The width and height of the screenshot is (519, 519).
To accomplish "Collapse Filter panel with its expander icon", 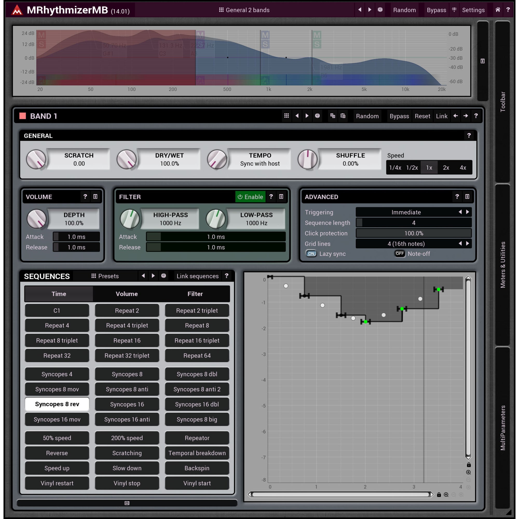I will [x=281, y=197].
